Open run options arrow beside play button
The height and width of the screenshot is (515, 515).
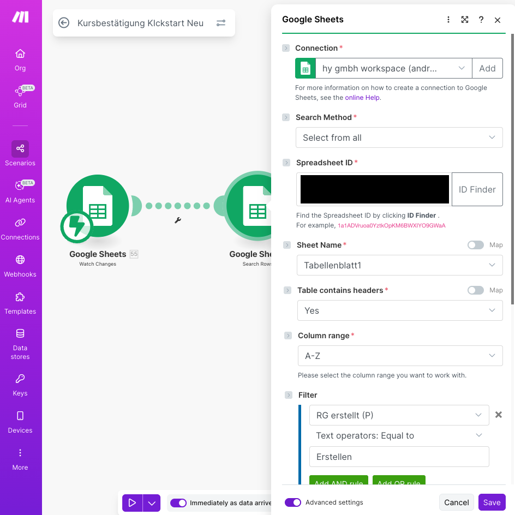point(152,503)
